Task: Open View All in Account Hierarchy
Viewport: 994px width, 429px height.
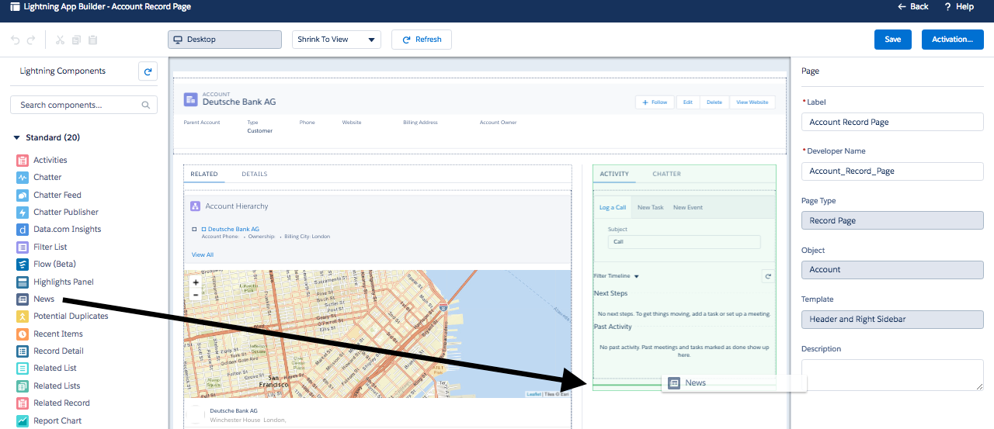Action: (203, 254)
